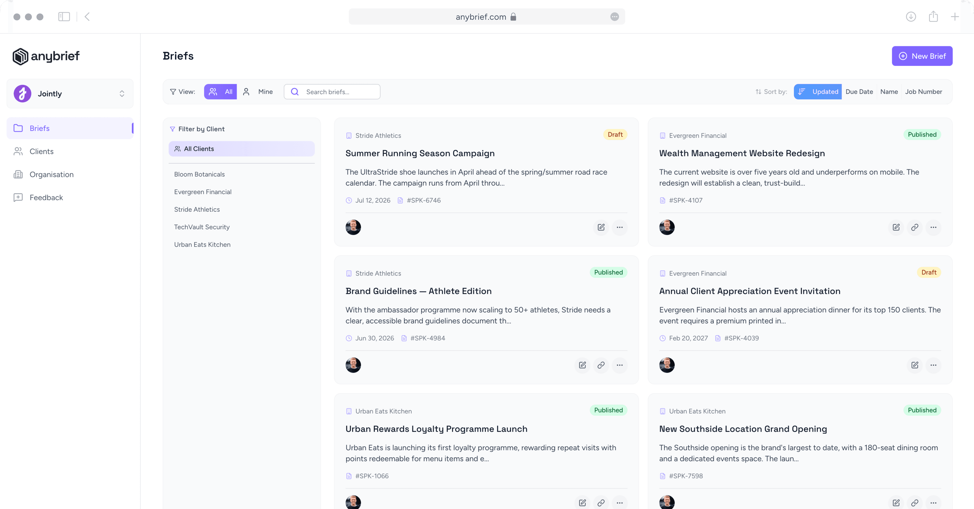Open the address bar options menu

tap(615, 17)
